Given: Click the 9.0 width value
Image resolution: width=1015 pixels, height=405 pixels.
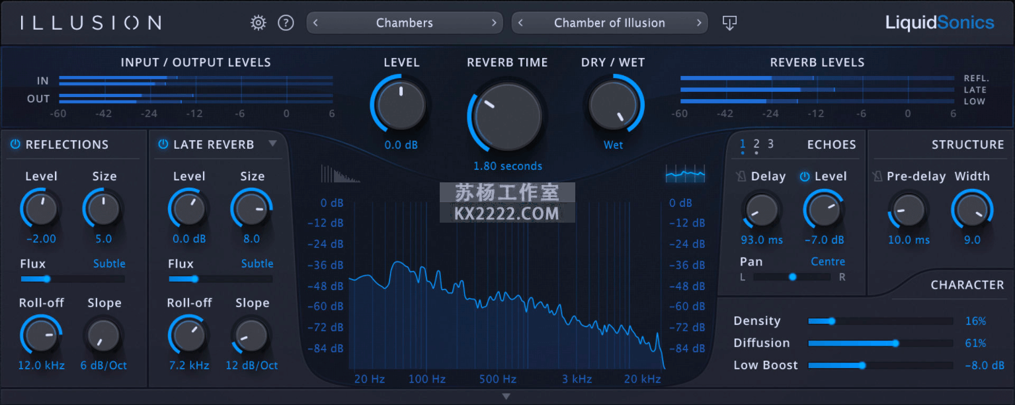Looking at the screenshot, I should 972,240.
